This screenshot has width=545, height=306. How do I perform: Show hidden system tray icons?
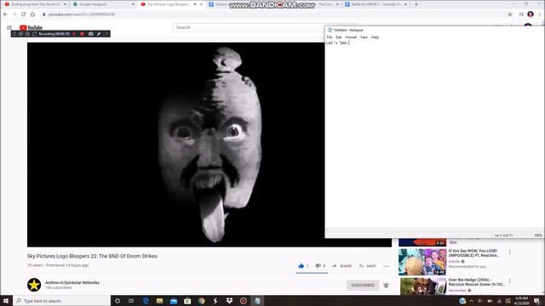coord(472,301)
